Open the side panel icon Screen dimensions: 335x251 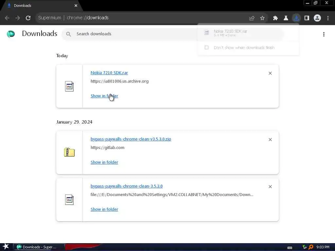click(x=307, y=18)
